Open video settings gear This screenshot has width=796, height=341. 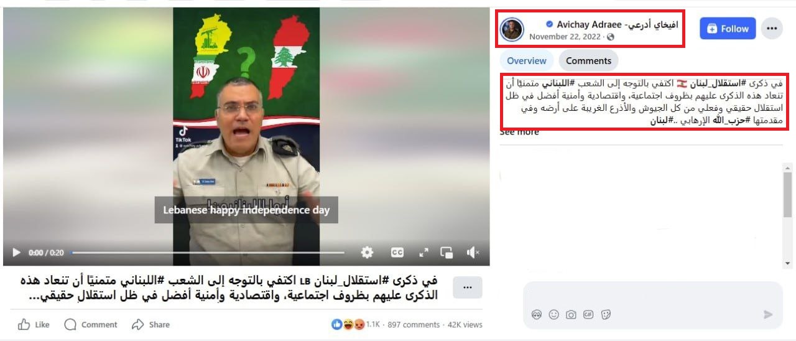tap(368, 253)
